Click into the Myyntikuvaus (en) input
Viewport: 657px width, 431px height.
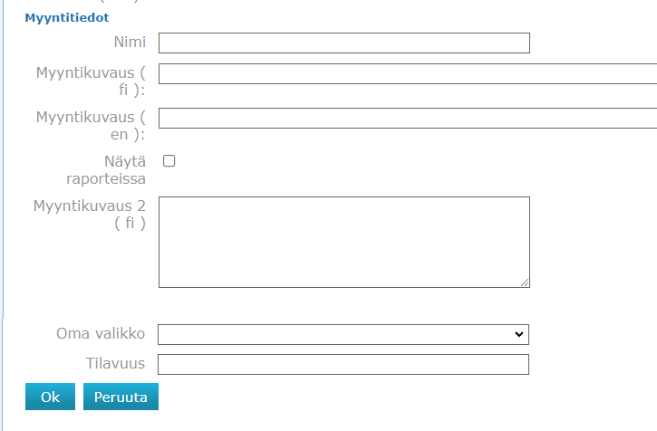click(x=408, y=119)
